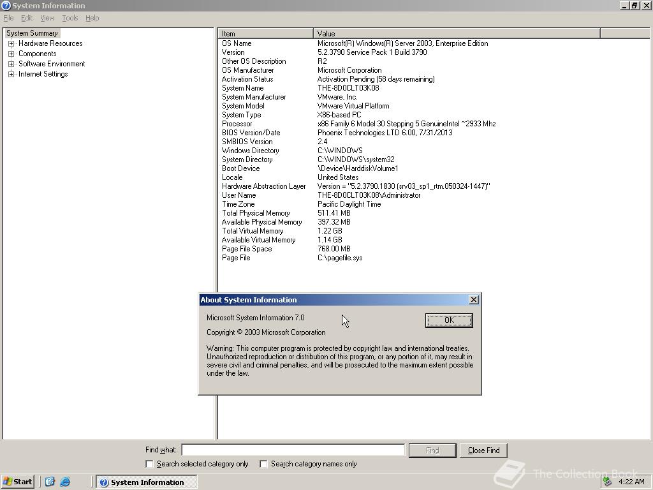653x490 pixels.
Task: Click the Start button on the taskbar
Action: tap(17, 482)
